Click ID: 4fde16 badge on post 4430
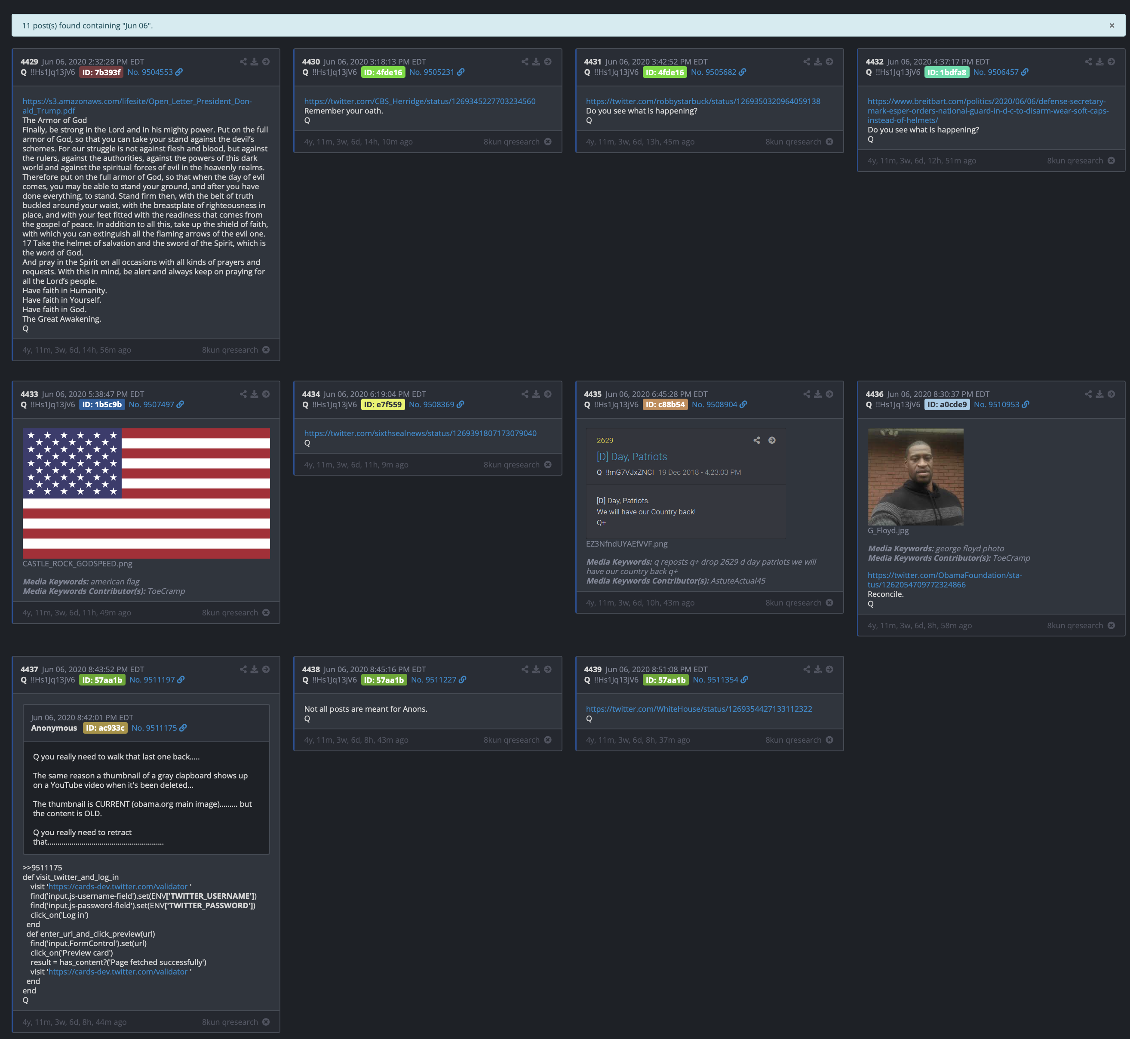 coord(383,72)
